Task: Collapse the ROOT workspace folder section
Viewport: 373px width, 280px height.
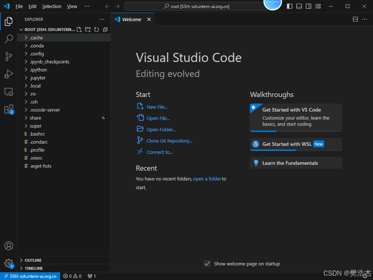Action: pyautogui.click(x=47, y=30)
